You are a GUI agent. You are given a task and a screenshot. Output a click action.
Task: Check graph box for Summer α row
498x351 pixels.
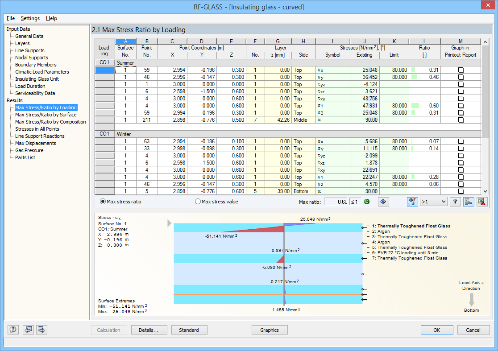pyautogui.click(x=461, y=120)
